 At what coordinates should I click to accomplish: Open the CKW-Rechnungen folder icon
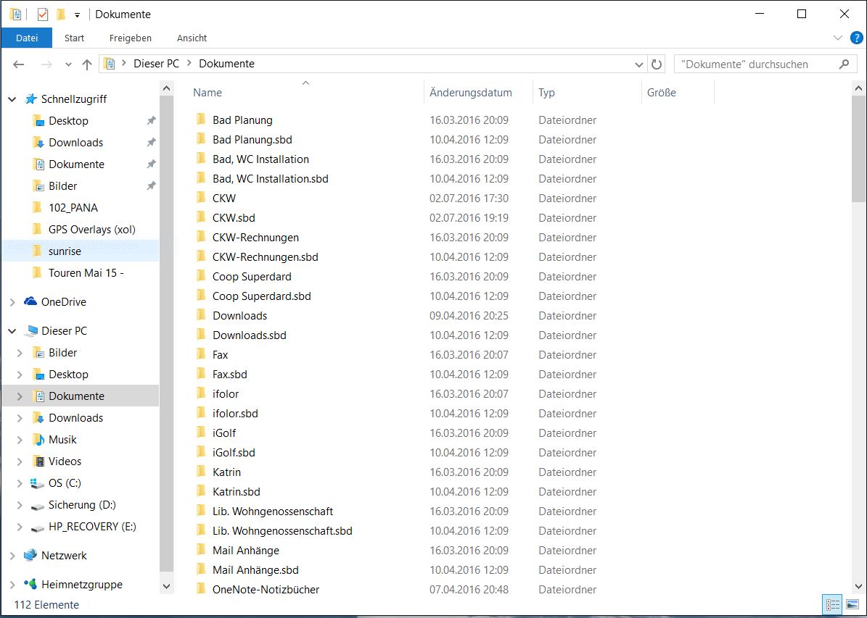point(202,237)
